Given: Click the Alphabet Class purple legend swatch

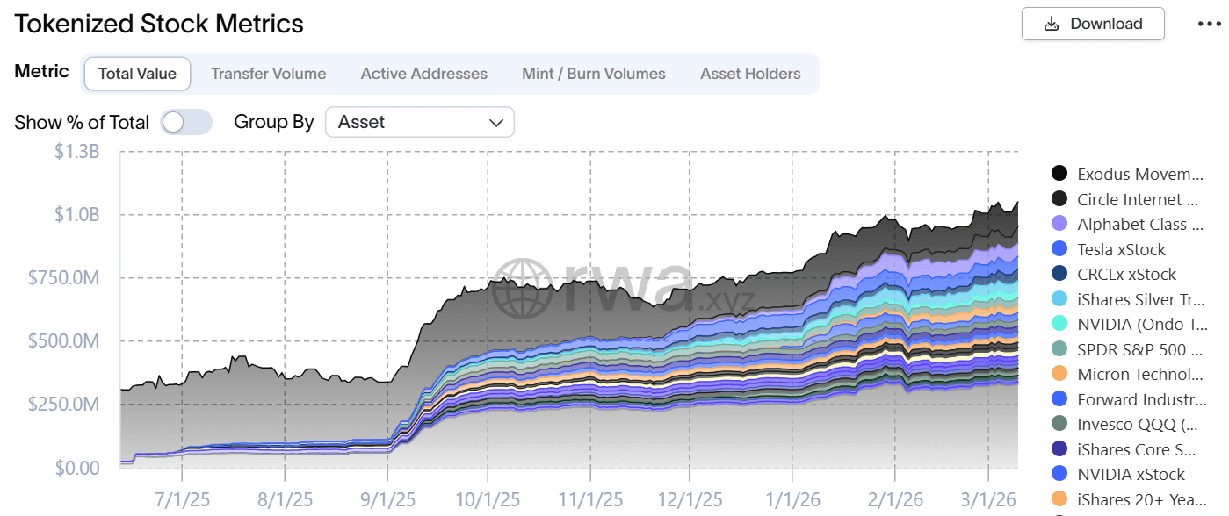Looking at the screenshot, I should tap(1059, 224).
